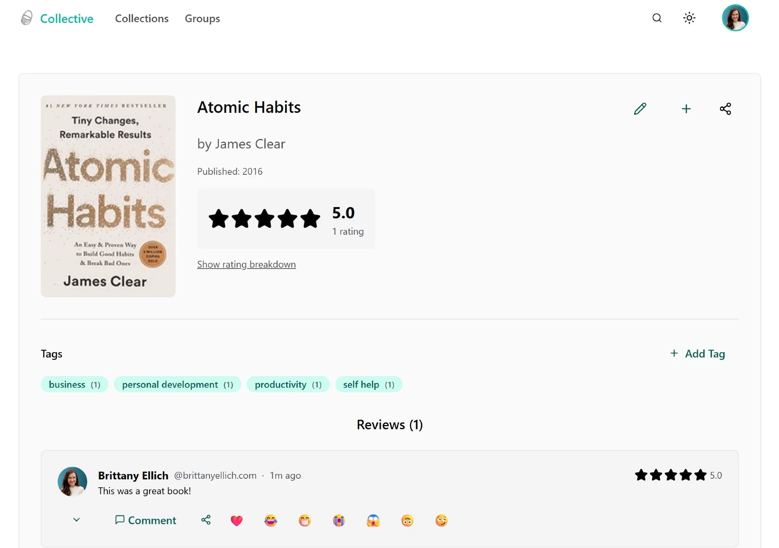Click the Atomic Habits cover image
The image size is (779, 548).
[108, 196]
